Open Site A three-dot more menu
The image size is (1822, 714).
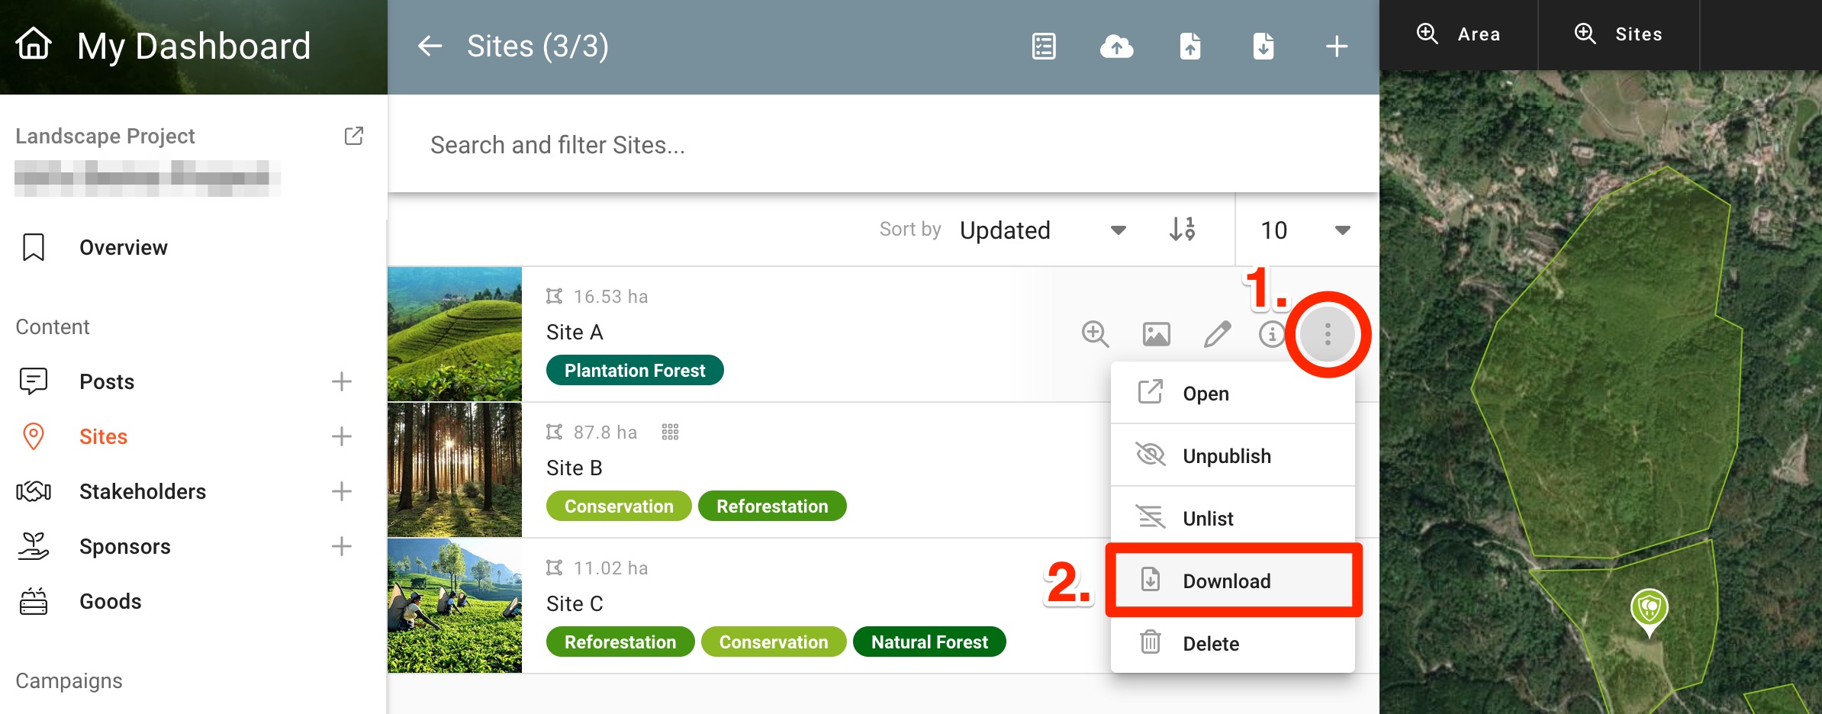(1328, 334)
